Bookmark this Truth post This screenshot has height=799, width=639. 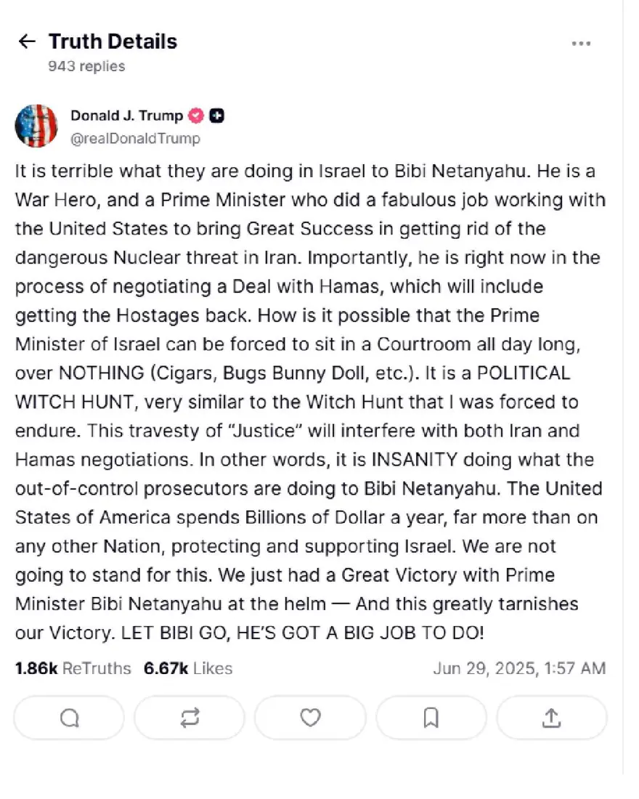(x=431, y=718)
